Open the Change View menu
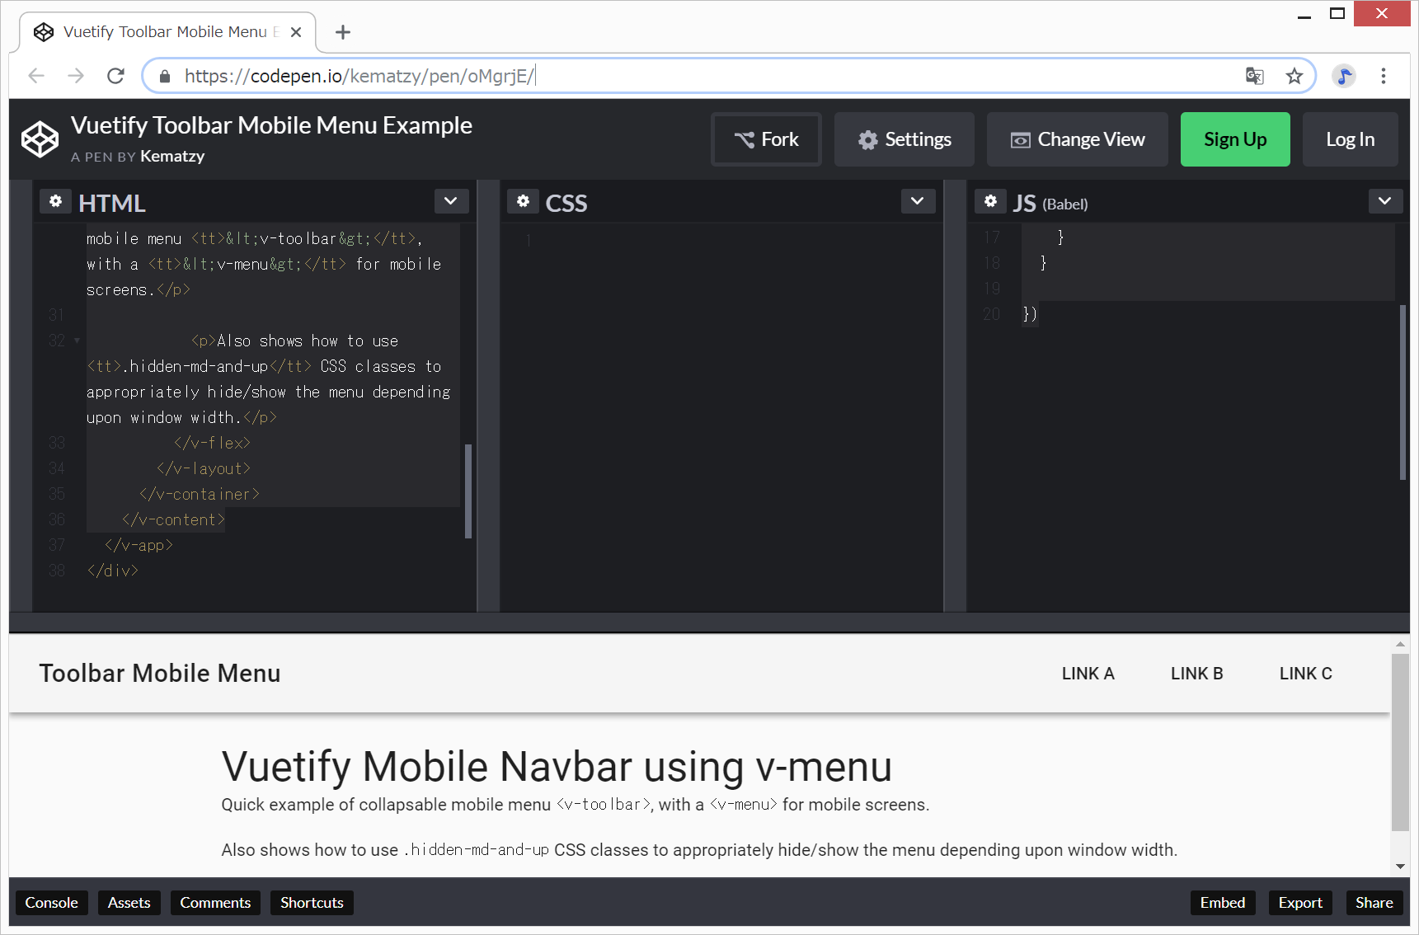Image resolution: width=1419 pixels, height=935 pixels. pos(1077,139)
